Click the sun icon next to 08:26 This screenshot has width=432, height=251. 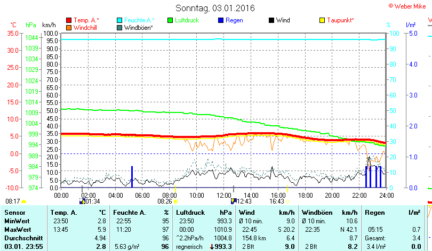(x=175, y=202)
